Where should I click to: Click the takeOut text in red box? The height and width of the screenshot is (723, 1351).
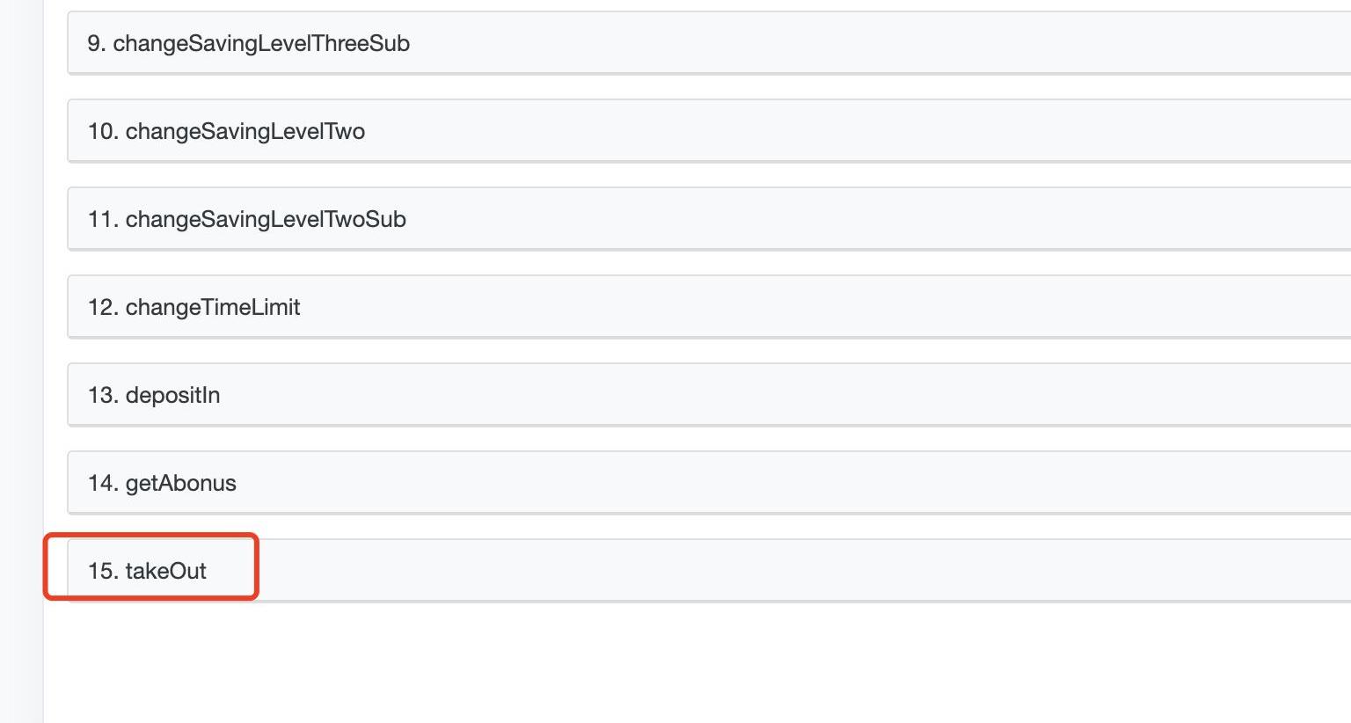[x=165, y=571]
